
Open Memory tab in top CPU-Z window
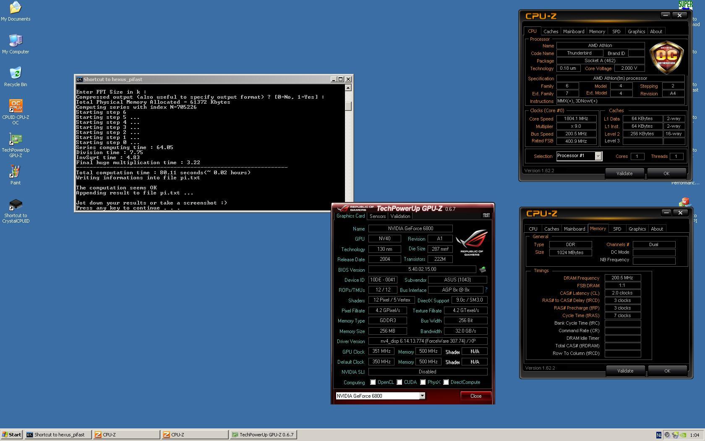pos(597,31)
